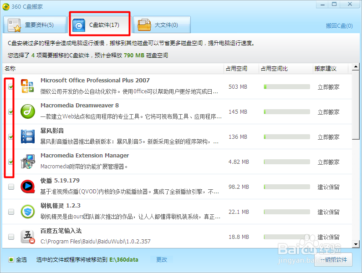Check the 刷机精灵 1.2.3 checkbox
The image size is (362, 273).
[11, 212]
